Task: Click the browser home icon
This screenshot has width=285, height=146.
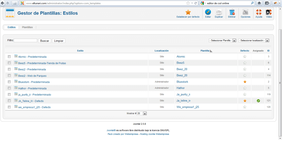Action: pos(259,3)
